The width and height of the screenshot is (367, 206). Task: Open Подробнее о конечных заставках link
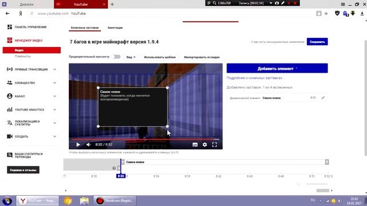(255, 78)
